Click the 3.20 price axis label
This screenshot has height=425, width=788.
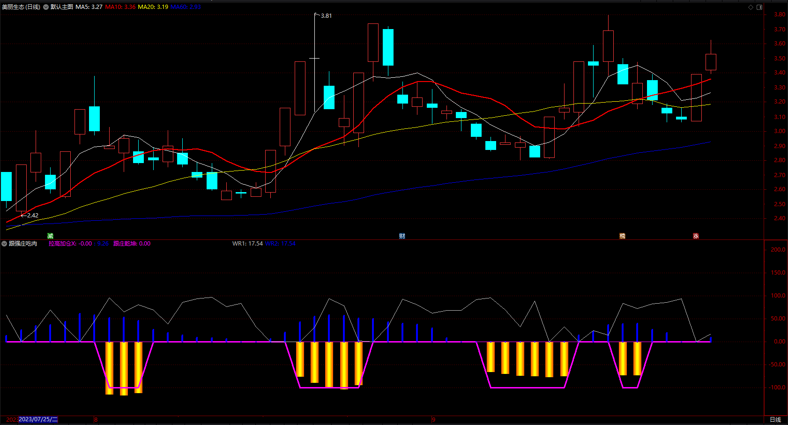pos(780,102)
